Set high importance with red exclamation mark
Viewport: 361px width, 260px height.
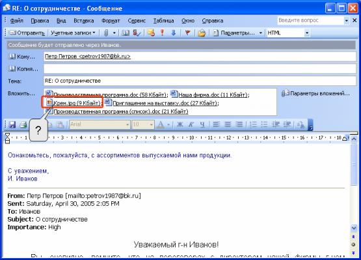click(163, 33)
